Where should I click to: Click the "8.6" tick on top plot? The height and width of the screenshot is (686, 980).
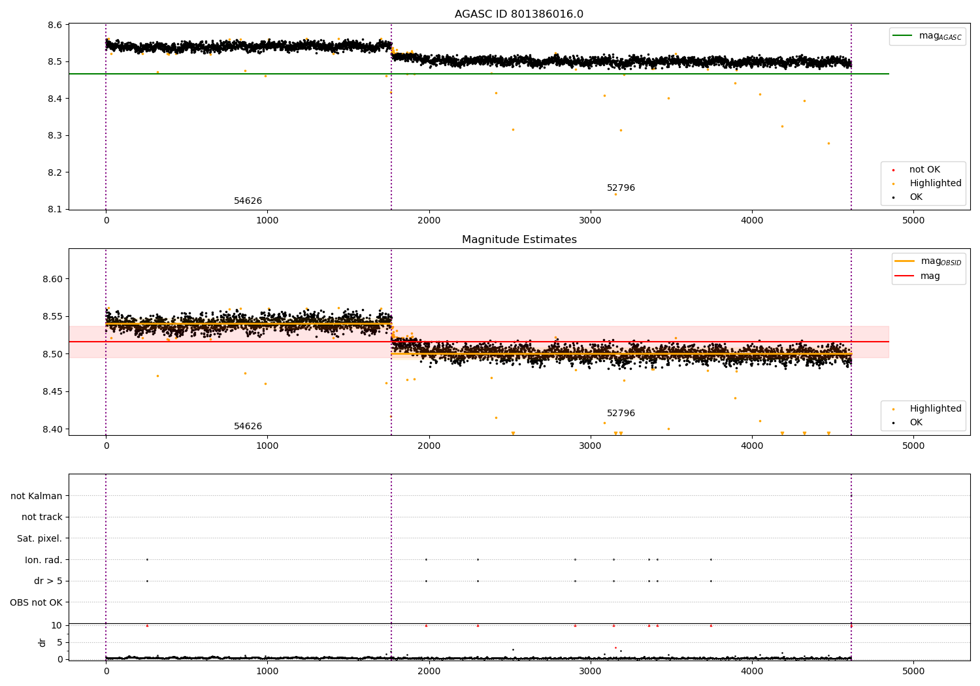tap(55, 25)
